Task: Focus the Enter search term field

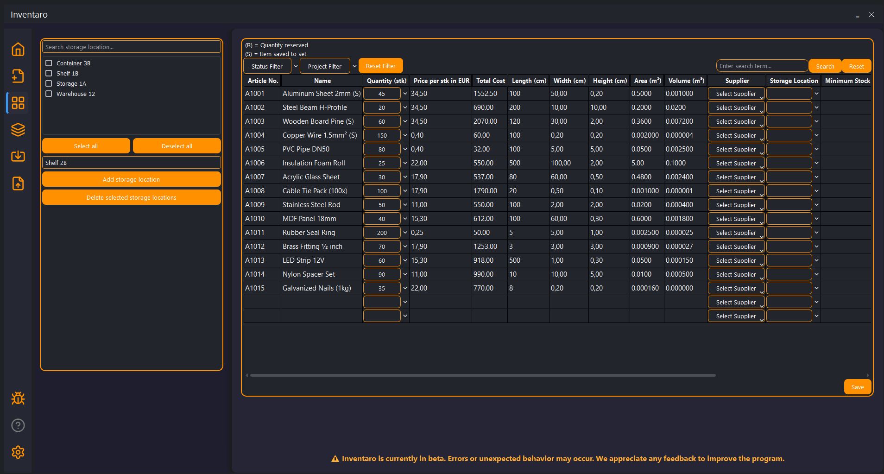Action: pos(762,66)
